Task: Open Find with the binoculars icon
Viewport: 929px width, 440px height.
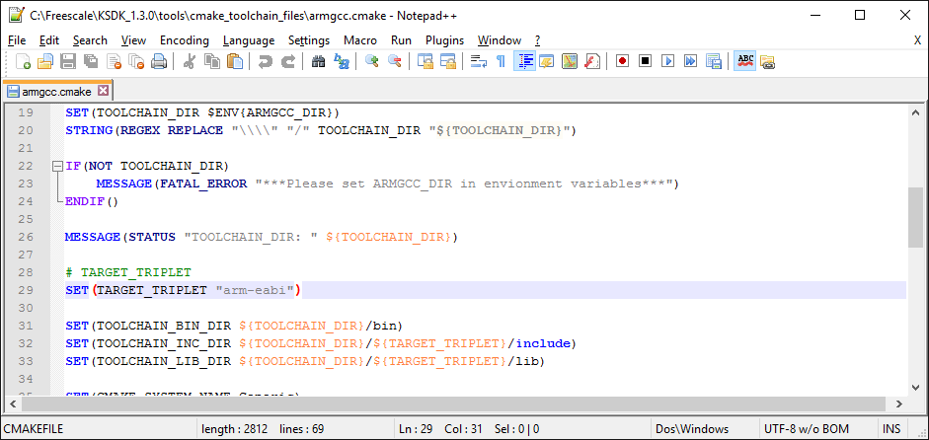Action: pos(318,61)
